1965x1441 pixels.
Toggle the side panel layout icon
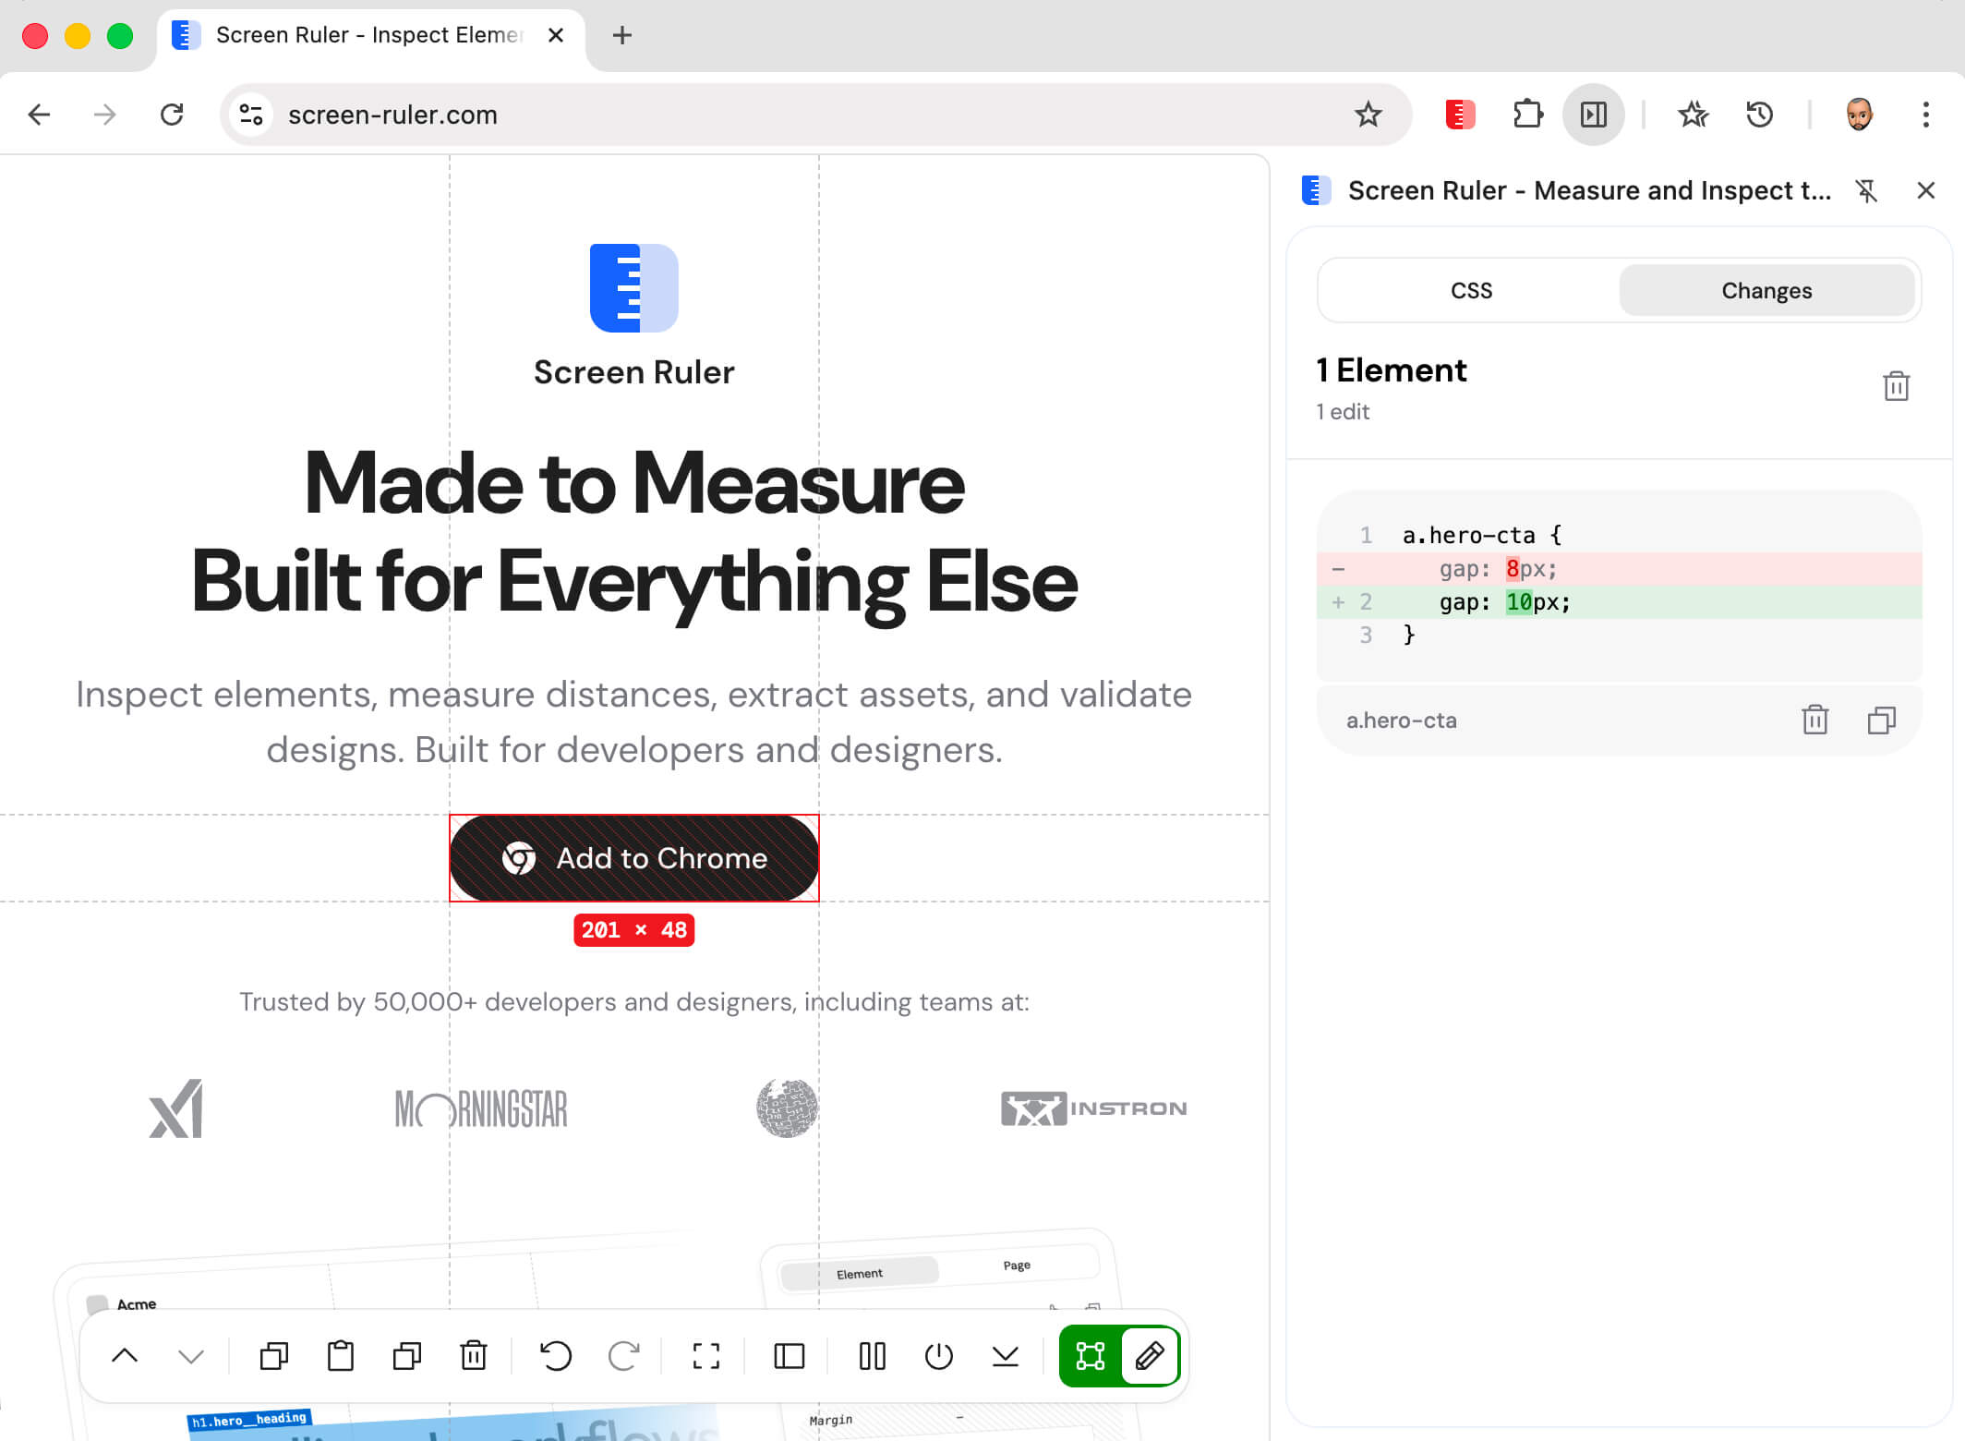click(790, 1356)
